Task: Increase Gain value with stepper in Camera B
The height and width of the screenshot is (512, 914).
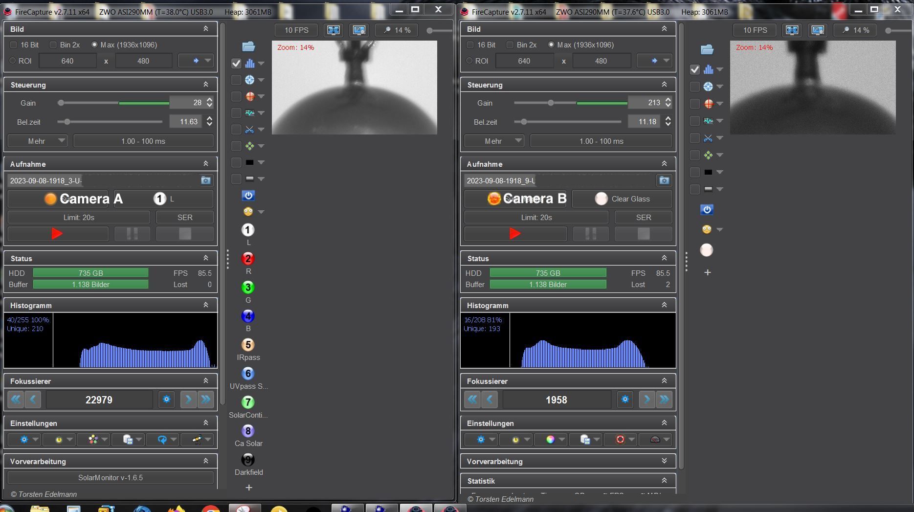Action: [668, 100]
